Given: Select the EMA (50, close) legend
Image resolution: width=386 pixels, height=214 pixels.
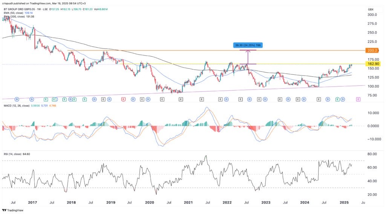Looking at the screenshot, I should 19,12.
